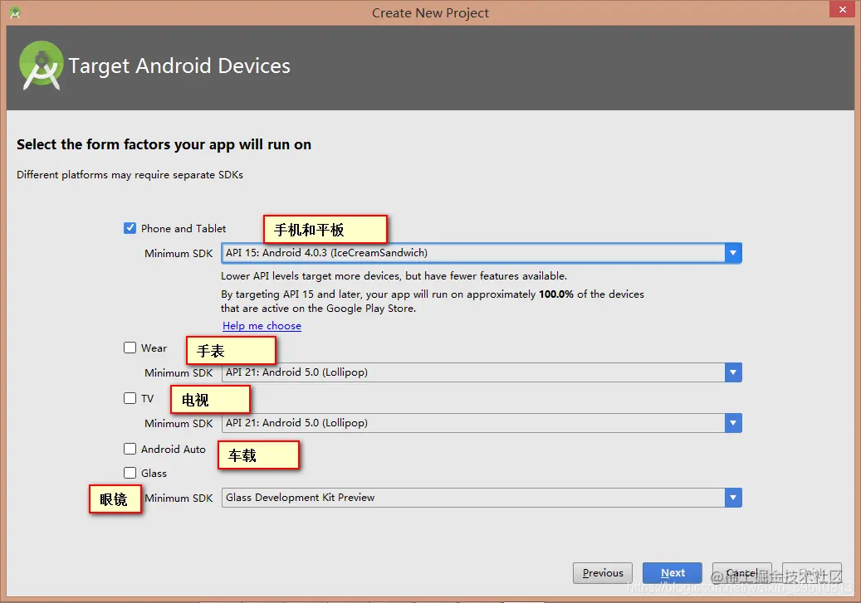Go back with the Previous button
The width and height of the screenshot is (861, 603).
pos(603,573)
